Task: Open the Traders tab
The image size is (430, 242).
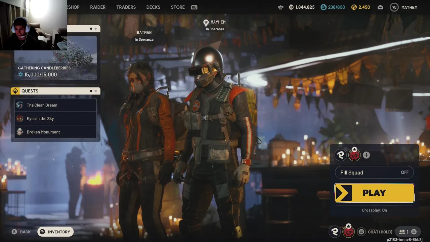Action: tap(126, 7)
